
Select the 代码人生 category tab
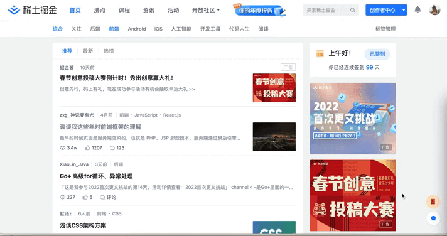(239, 29)
